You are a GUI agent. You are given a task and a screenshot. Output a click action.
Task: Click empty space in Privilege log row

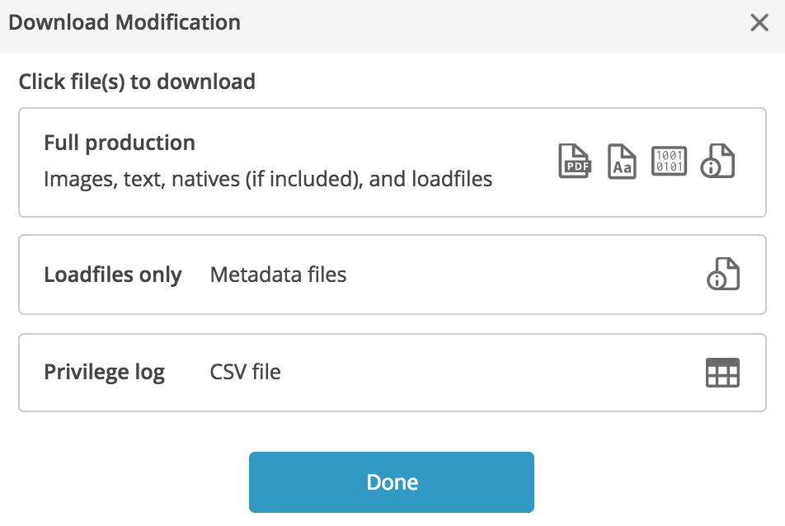(491, 373)
